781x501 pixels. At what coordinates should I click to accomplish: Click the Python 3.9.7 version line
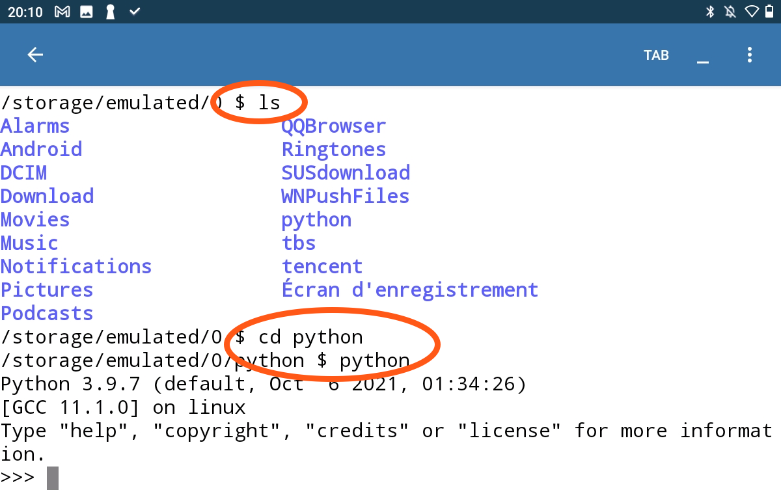[263, 384]
